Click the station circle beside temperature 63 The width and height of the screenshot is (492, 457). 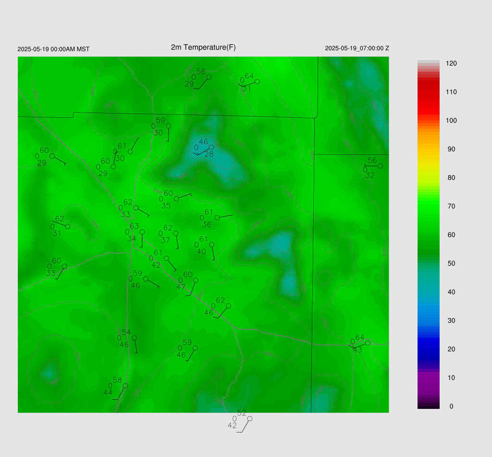(x=142, y=232)
